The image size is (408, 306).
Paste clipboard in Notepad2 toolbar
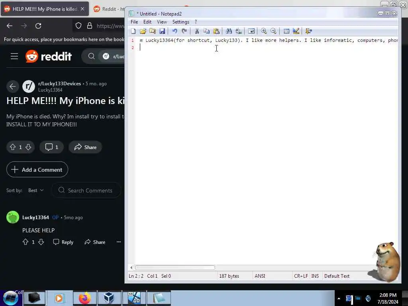(x=216, y=31)
